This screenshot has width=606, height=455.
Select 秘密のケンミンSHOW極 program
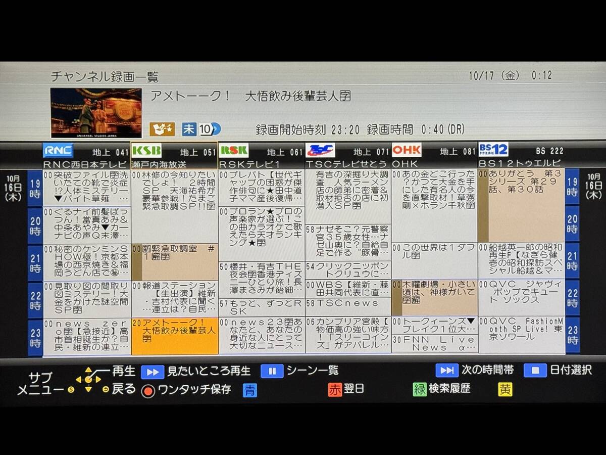86,262
